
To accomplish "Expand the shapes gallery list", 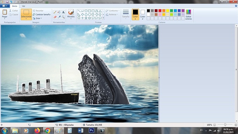I will click(x=103, y=18).
